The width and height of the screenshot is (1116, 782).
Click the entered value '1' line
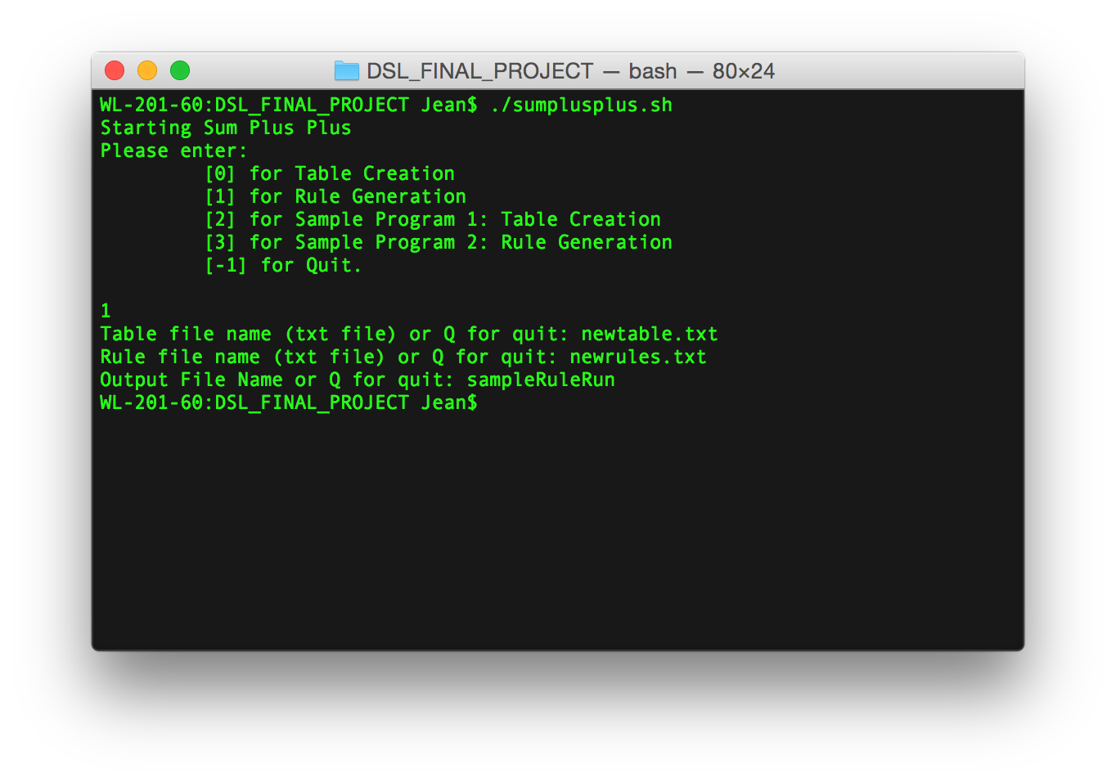[106, 311]
